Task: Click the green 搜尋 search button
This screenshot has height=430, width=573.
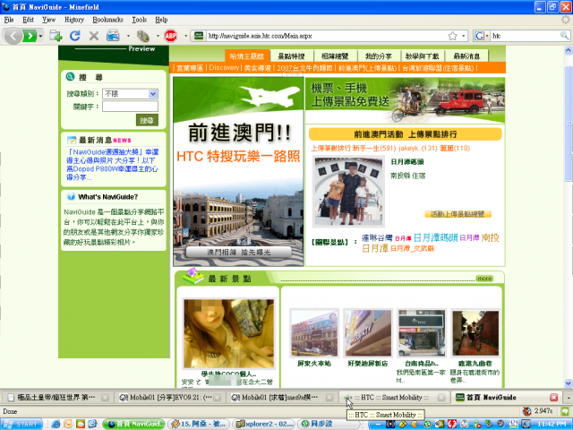Action: pyautogui.click(x=147, y=120)
